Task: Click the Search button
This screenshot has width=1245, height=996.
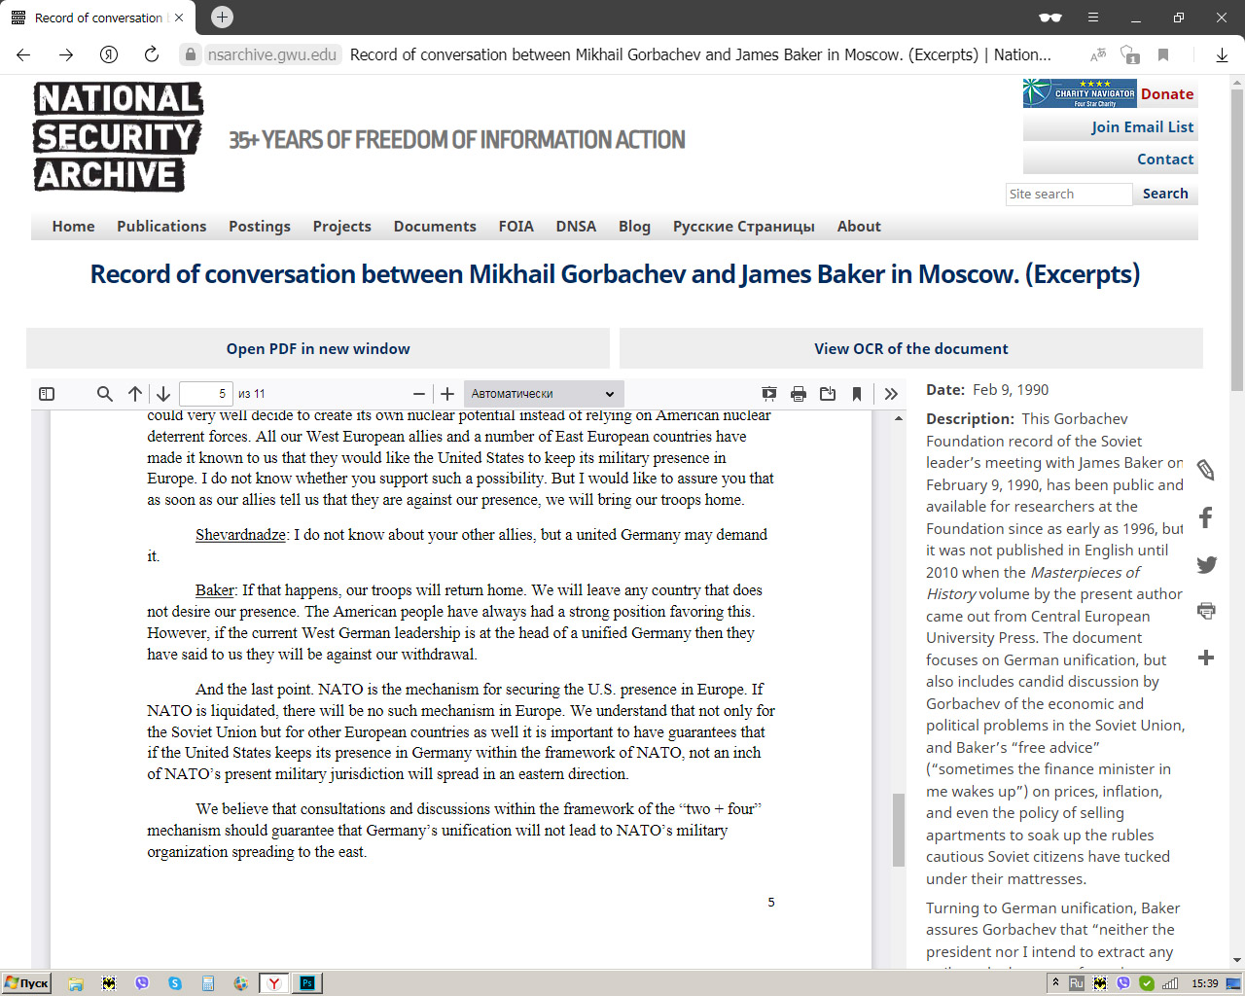Action: [1165, 194]
